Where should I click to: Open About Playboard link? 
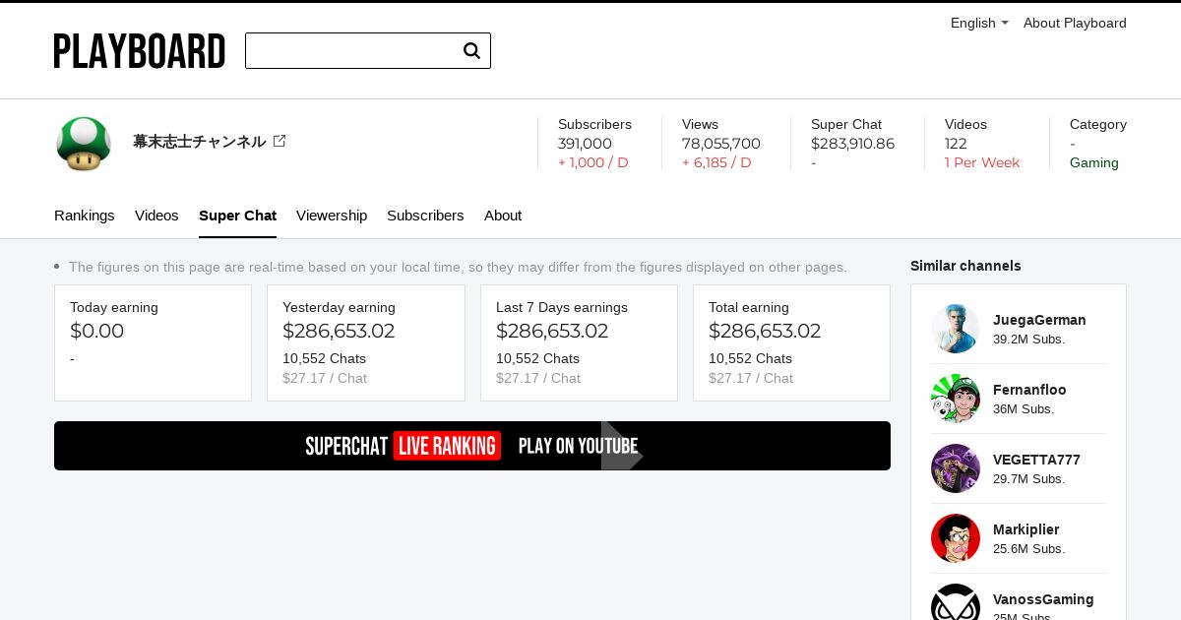point(1075,23)
